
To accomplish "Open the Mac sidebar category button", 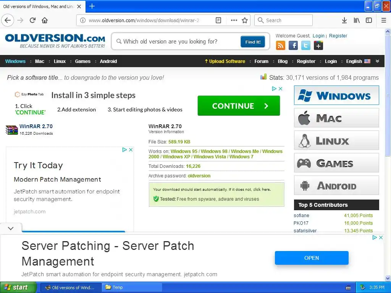I will click(x=336, y=118).
